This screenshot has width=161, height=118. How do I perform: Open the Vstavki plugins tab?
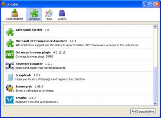(x=62, y=14)
